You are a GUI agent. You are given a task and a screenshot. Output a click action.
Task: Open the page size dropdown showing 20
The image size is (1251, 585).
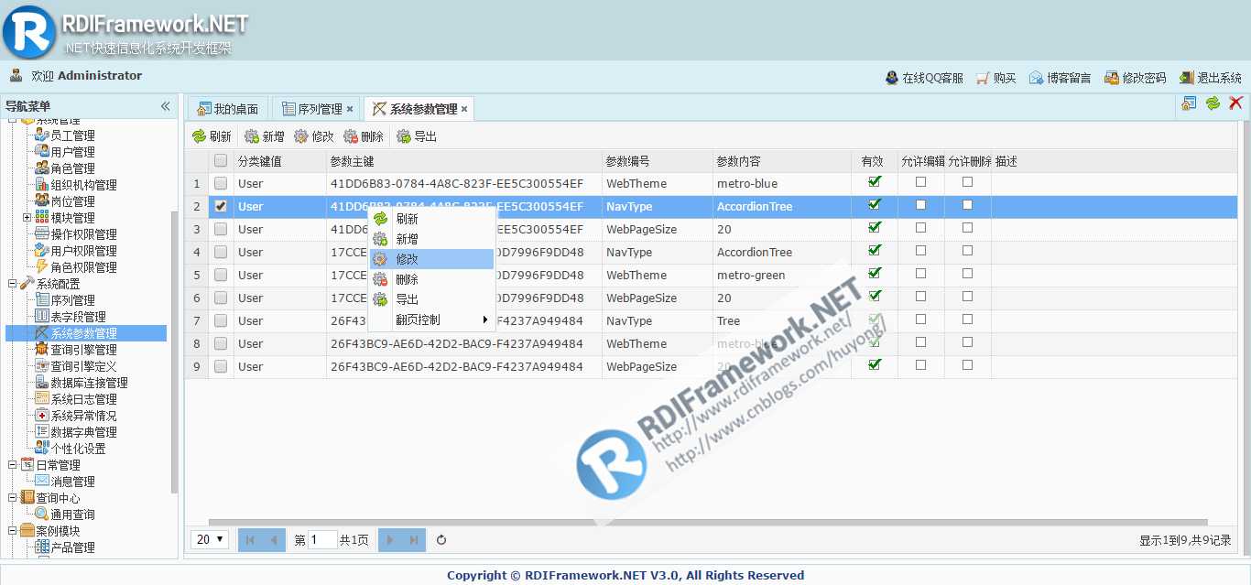pyautogui.click(x=211, y=539)
